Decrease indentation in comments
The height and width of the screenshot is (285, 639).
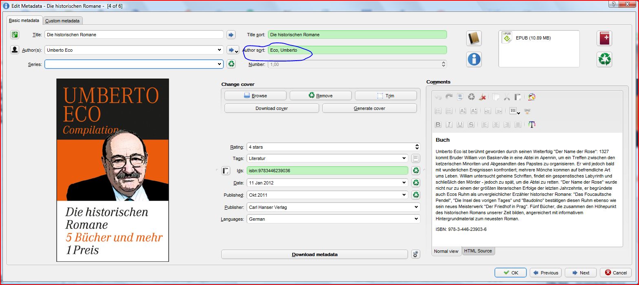coord(499,111)
